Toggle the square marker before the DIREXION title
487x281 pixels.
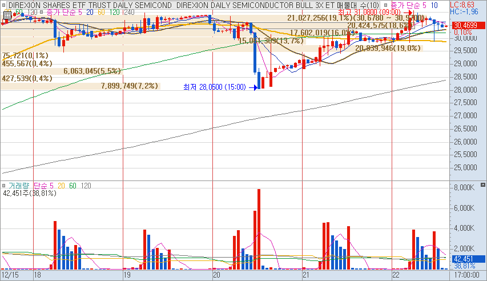3,5
